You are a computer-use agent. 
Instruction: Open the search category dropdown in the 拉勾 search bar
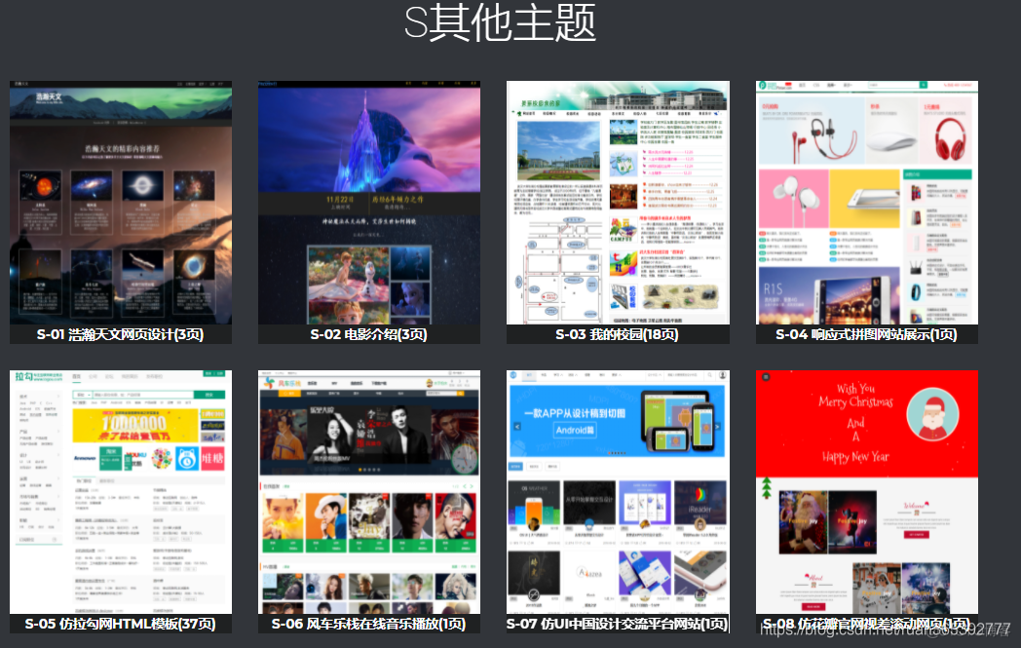[82, 395]
